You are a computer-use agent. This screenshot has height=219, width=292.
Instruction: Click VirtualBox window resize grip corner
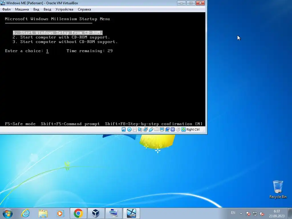pyautogui.click(x=204, y=131)
